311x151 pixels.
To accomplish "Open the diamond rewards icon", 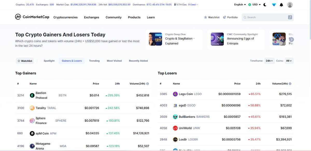I will [274, 5].
